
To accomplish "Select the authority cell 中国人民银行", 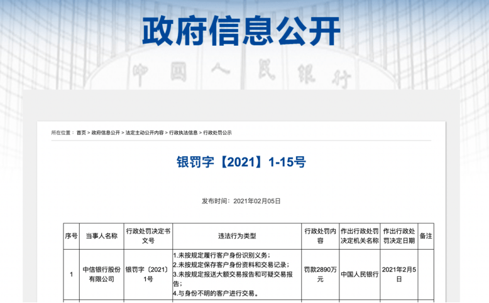I will tap(360, 274).
